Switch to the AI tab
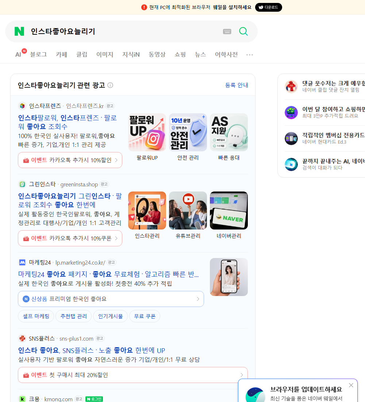Viewport: 365px width, 402px height. pyautogui.click(x=18, y=54)
